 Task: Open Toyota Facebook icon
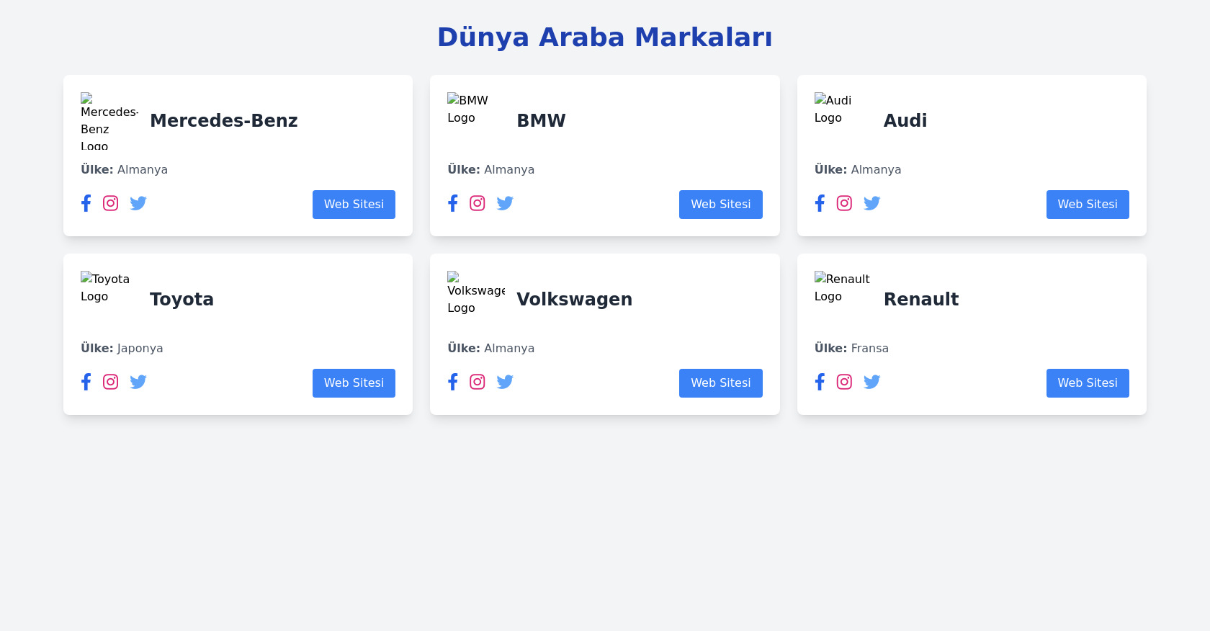[x=86, y=382]
